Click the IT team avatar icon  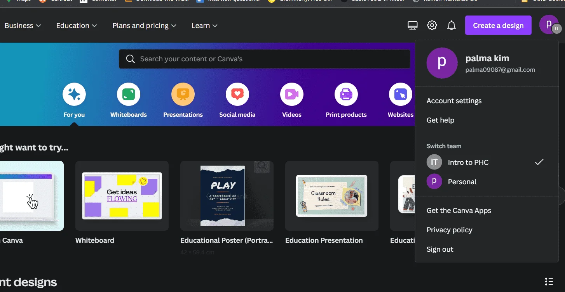434,162
